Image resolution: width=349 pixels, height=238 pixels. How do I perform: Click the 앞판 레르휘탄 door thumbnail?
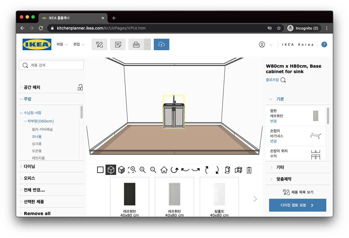pos(316,116)
